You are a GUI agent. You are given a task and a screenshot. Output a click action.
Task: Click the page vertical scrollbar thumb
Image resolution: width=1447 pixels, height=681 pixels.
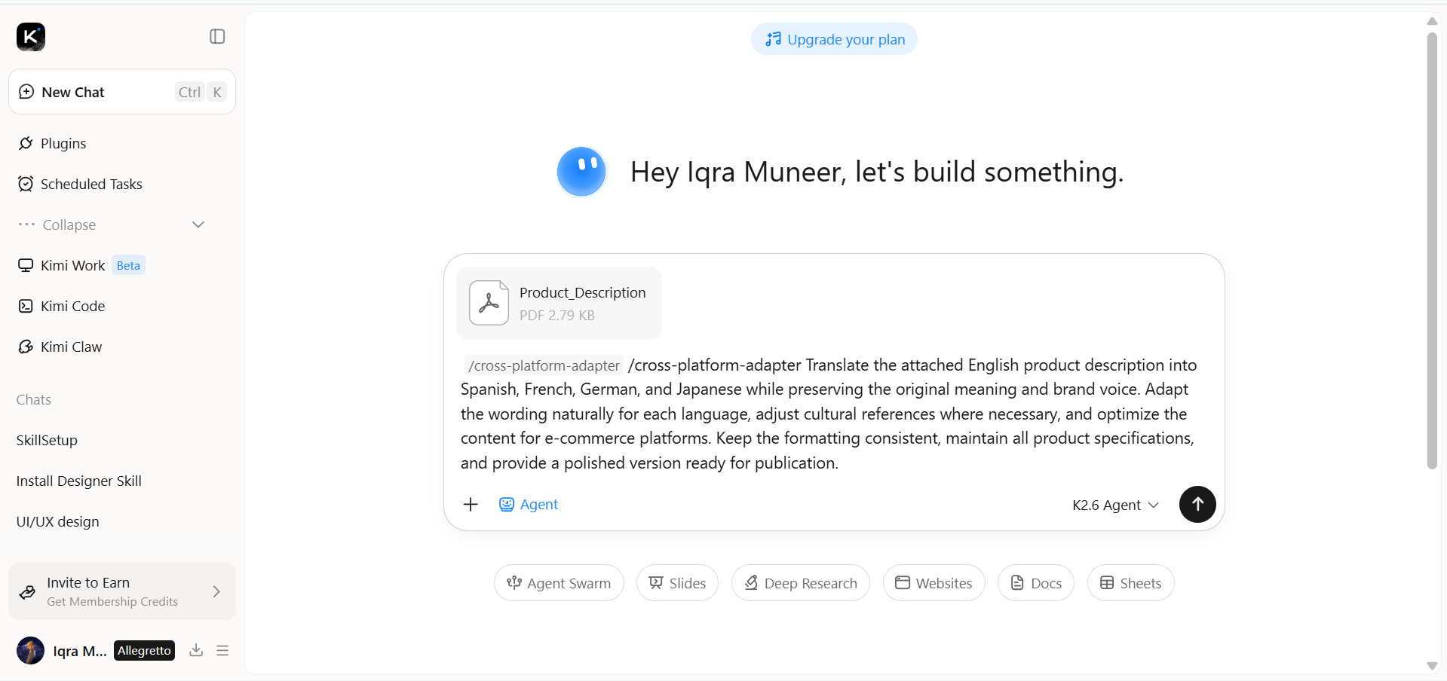click(x=1432, y=250)
